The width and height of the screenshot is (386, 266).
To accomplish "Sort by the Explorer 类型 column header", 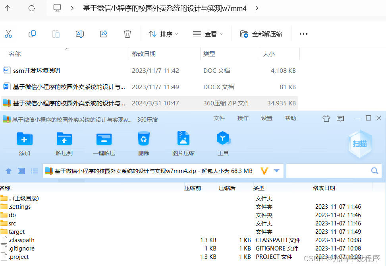I will pos(209,54).
